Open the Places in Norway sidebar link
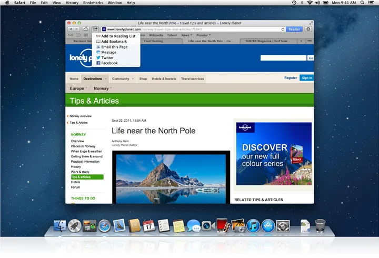Image resolution: width=379 pixels, height=258 pixels. (83, 146)
